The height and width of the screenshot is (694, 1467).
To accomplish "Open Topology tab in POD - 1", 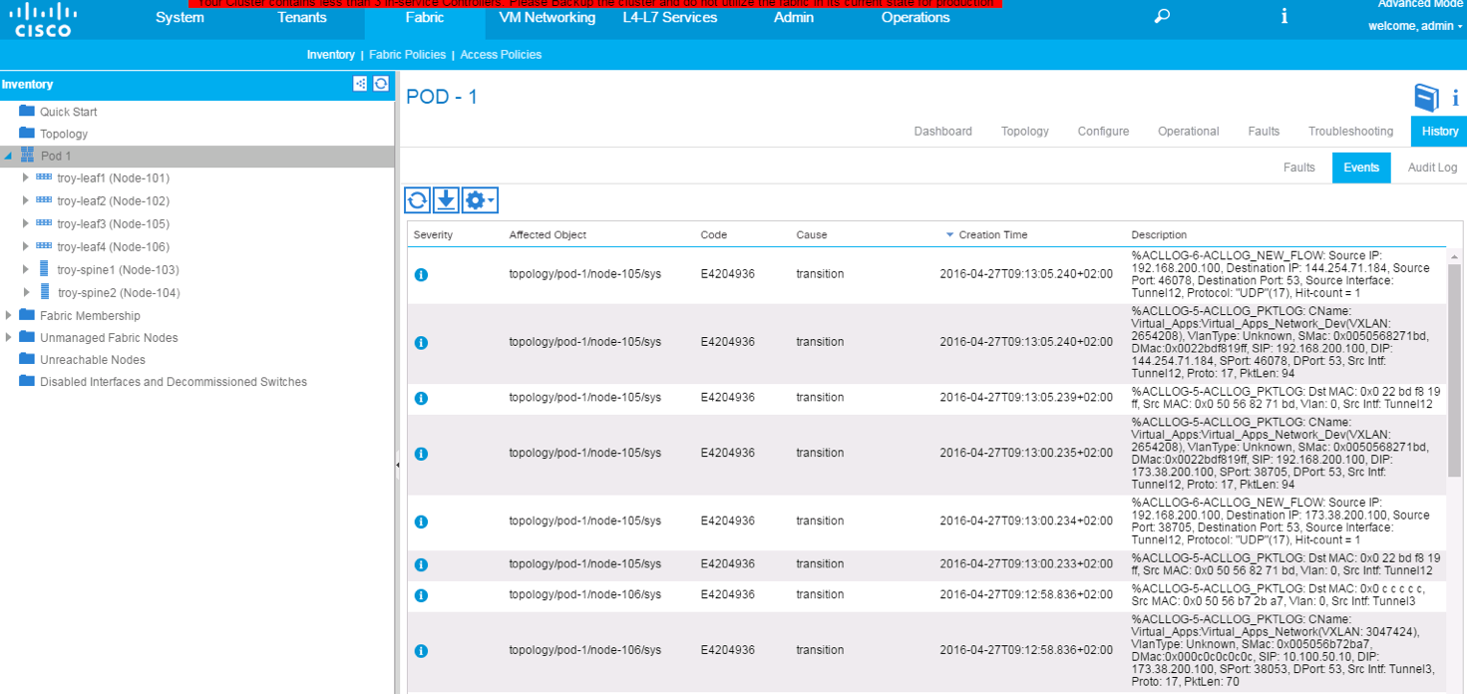I will tap(1025, 132).
